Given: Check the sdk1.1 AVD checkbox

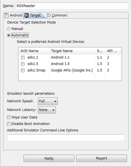Looking at the screenshot, I should coord(23,57).
